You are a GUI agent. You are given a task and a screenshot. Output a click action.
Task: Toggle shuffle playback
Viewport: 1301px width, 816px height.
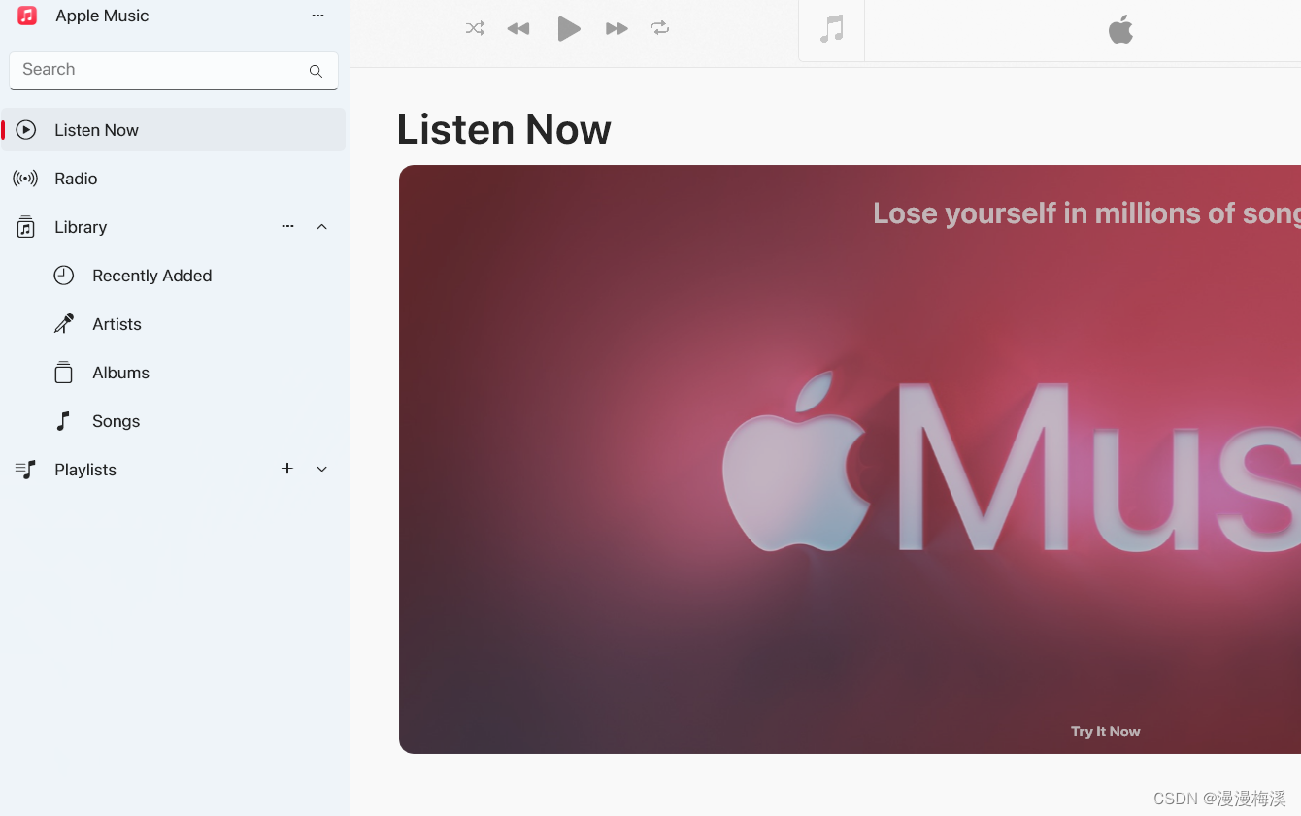(x=475, y=28)
